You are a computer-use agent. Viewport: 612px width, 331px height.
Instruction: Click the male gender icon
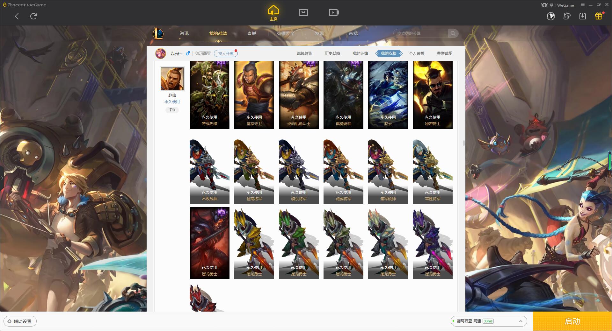pyautogui.click(x=188, y=53)
